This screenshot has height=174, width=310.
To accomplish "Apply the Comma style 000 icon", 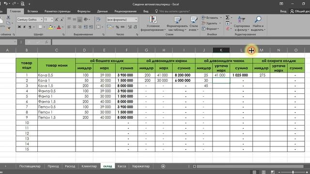I will coord(123,27).
